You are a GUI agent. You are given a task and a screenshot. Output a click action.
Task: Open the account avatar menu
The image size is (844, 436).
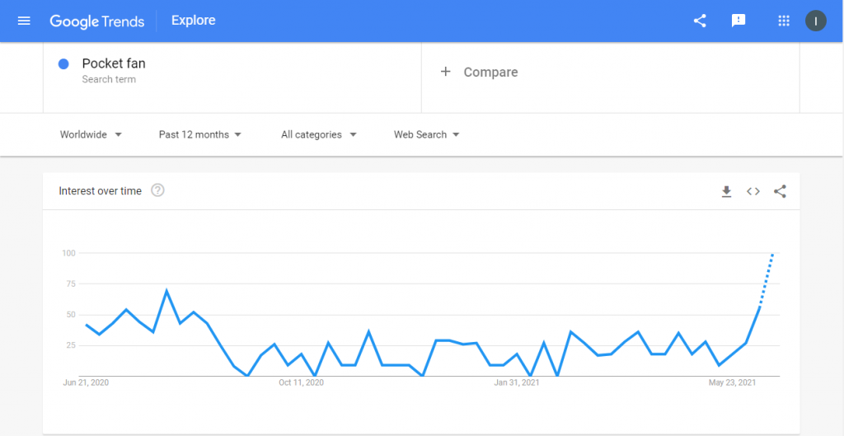[x=815, y=21]
